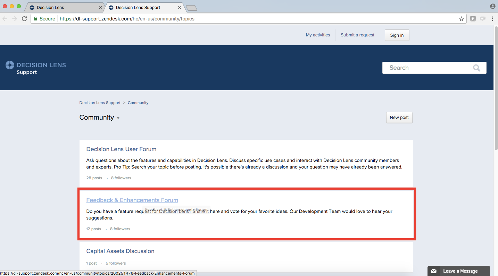The height and width of the screenshot is (276, 498).
Task: Click the envelope icon in Leave a Message
Action: (x=433, y=271)
